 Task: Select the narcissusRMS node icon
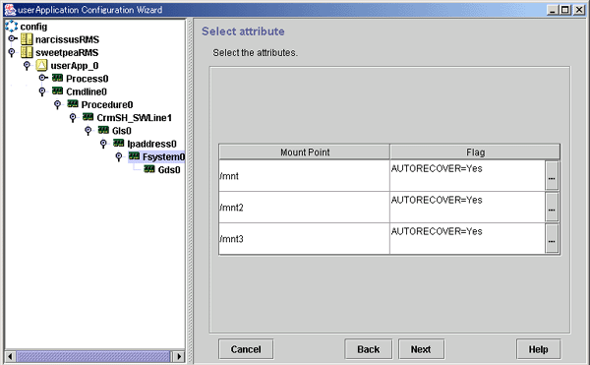pyautogui.click(x=27, y=39)
